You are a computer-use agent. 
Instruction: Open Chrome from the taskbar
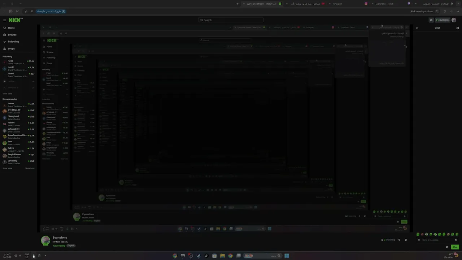[x=230, y=256]
